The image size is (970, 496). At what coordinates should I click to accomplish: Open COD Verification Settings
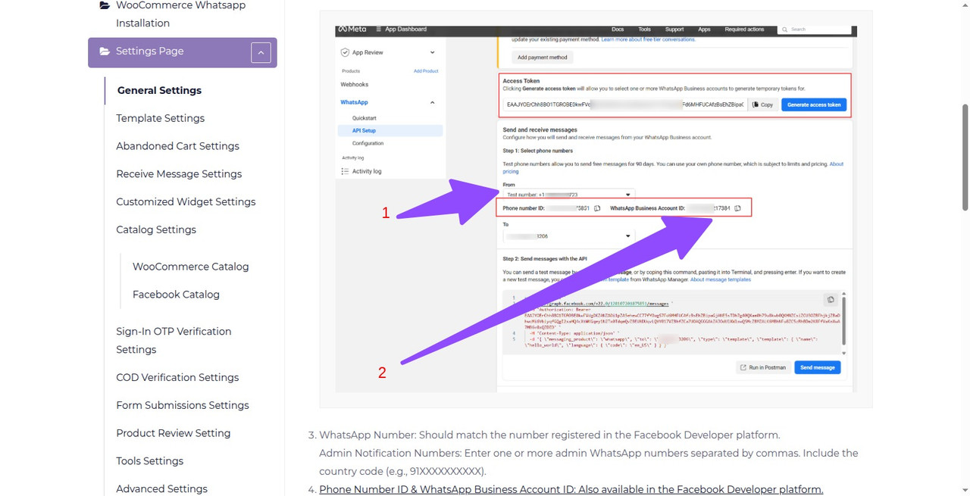177,378
